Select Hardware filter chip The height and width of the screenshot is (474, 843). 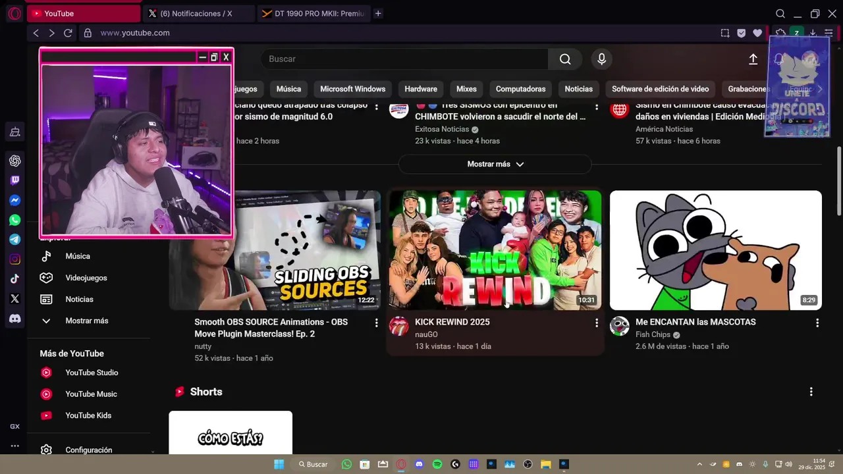tap(421, 89)
